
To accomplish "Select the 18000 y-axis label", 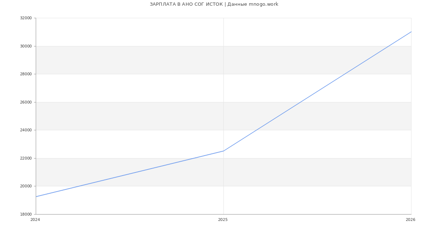I will 26,214.
